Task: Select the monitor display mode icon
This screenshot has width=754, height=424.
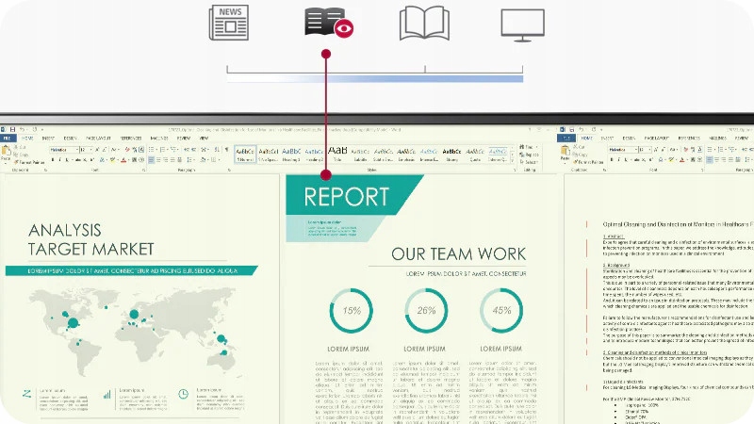Action: pos(523,25)
